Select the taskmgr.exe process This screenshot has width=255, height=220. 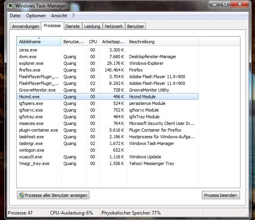[108, 143]
